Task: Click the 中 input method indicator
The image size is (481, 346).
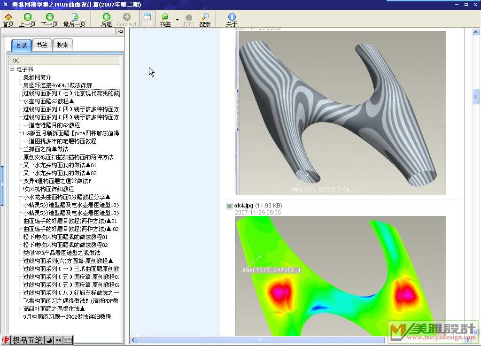Action: tap(6, 340)
